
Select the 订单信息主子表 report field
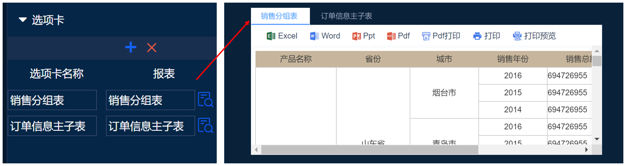pos(150,126)
